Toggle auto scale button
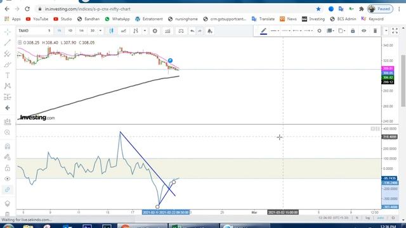Image resolution: width=406 pixels, height=228 pixels. tap(381, 218)
